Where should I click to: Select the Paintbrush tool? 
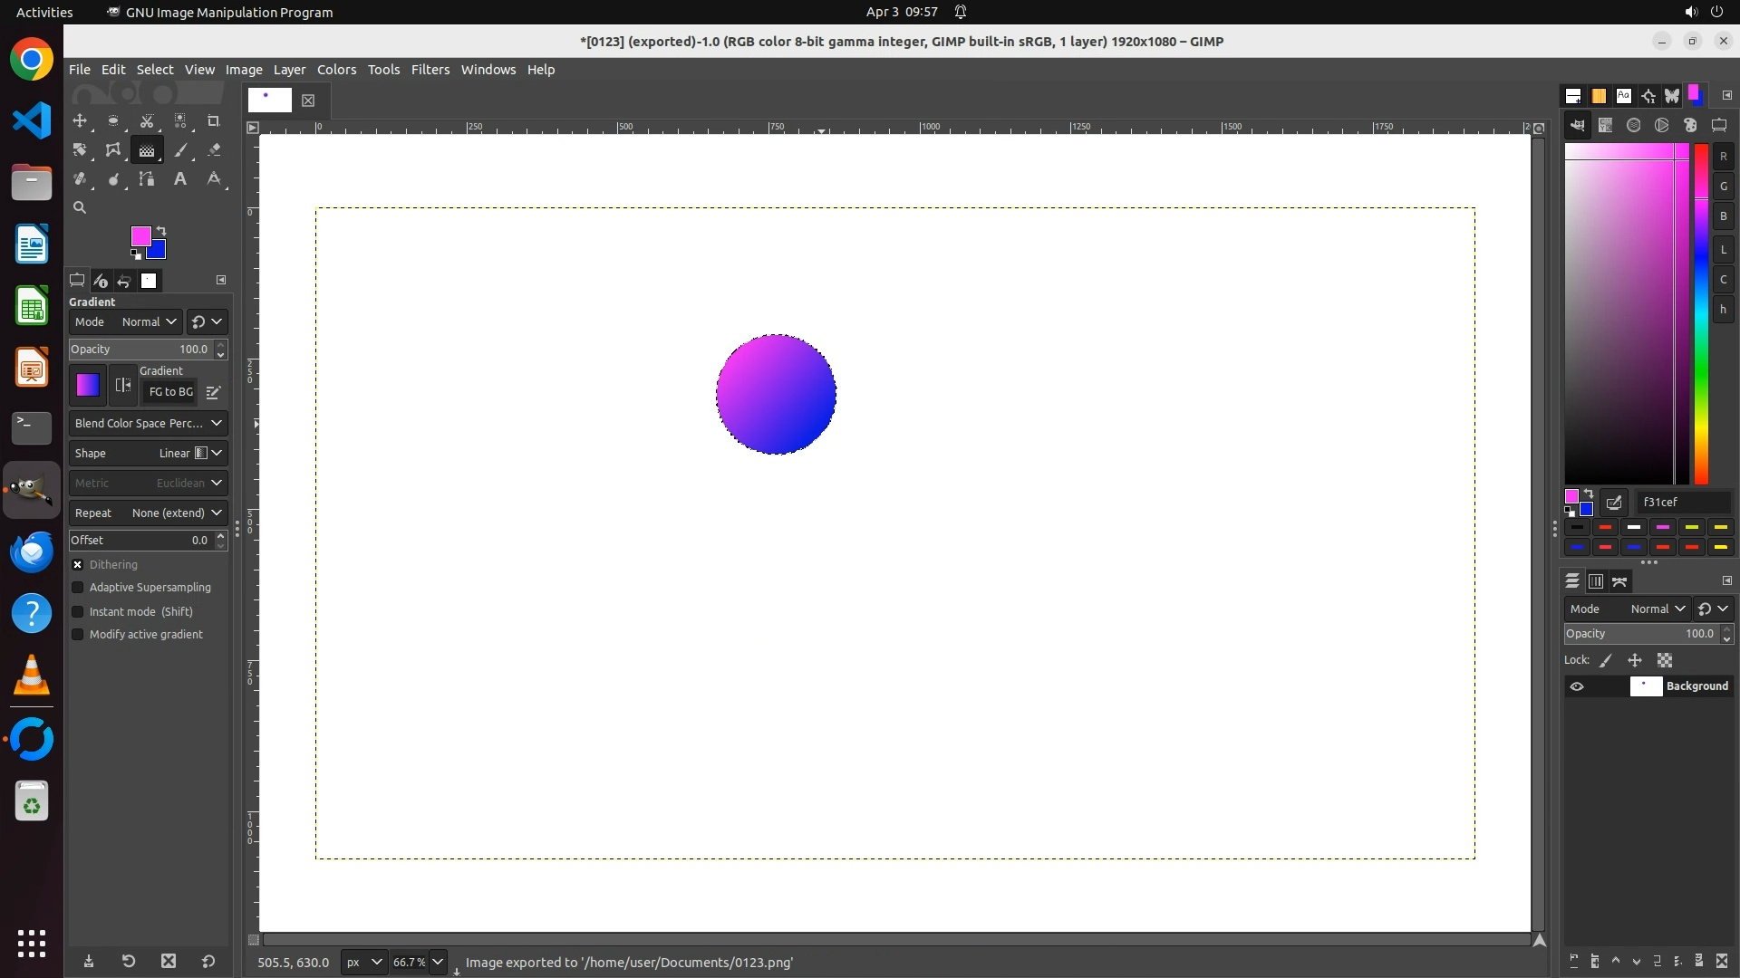180,150
